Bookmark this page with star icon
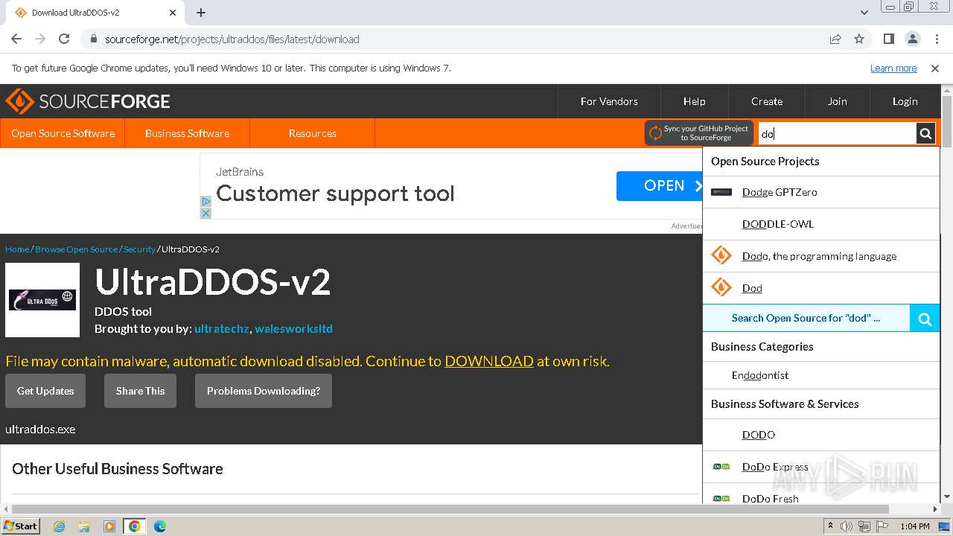Image resolution: width=953 pixels, height=536 pixels. point(859,39)
